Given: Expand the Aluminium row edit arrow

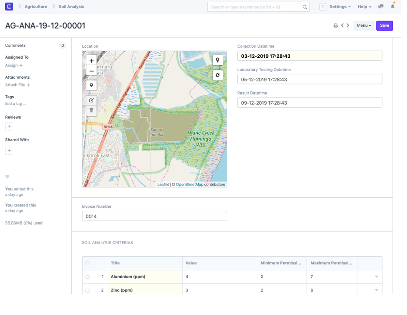Looking at the screenshot, I should point(376,277).
